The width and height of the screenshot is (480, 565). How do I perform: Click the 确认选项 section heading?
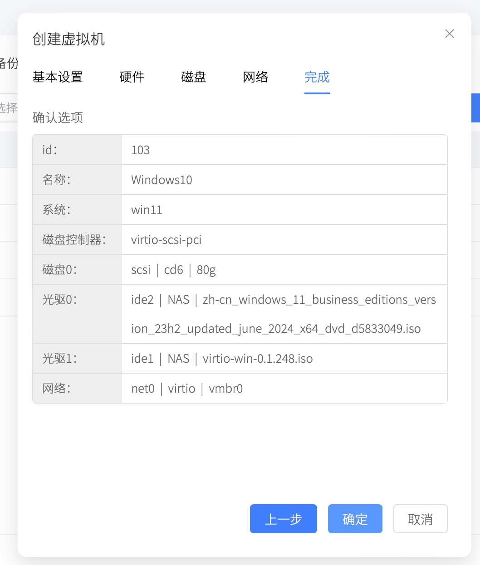point(57,117)
